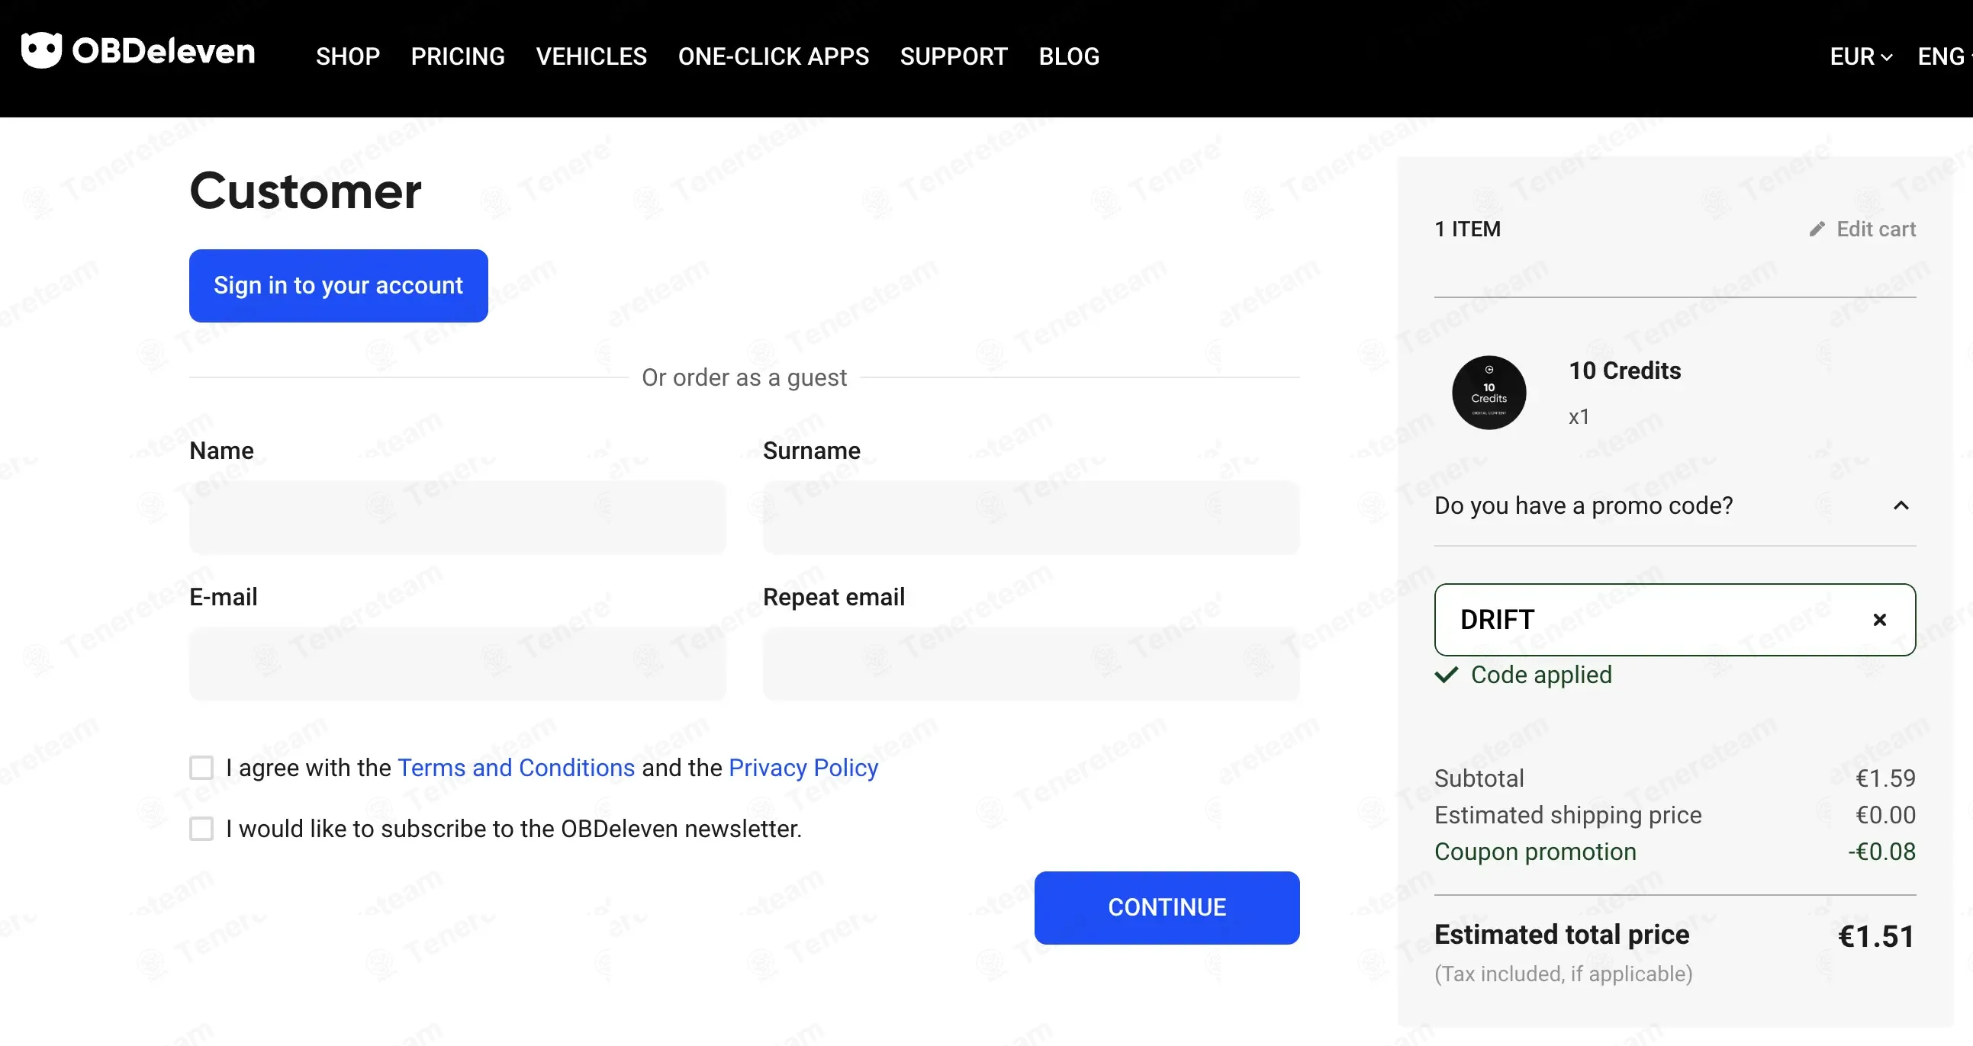1973x1046 pixels.
Task: Open the EUR currency dropdown
Action: [1860, 56]
